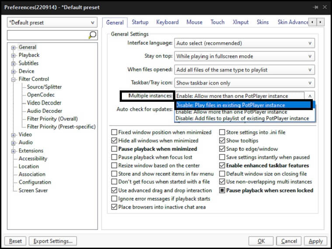Image resolution: width=332 pixels, height=249 pixels.
Task: Toggle Snap to edge/window
Action: click(x=222, y=149)
